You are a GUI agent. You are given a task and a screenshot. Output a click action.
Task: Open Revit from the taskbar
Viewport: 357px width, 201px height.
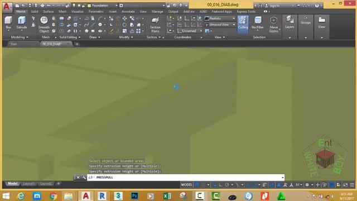pyautogui.click(x=102, y=196)
